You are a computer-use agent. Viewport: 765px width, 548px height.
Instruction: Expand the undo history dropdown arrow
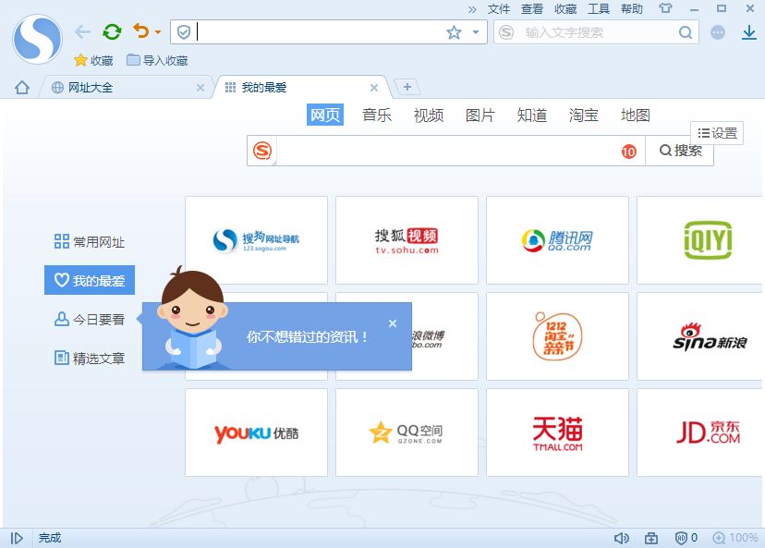[x=159, y=30]
